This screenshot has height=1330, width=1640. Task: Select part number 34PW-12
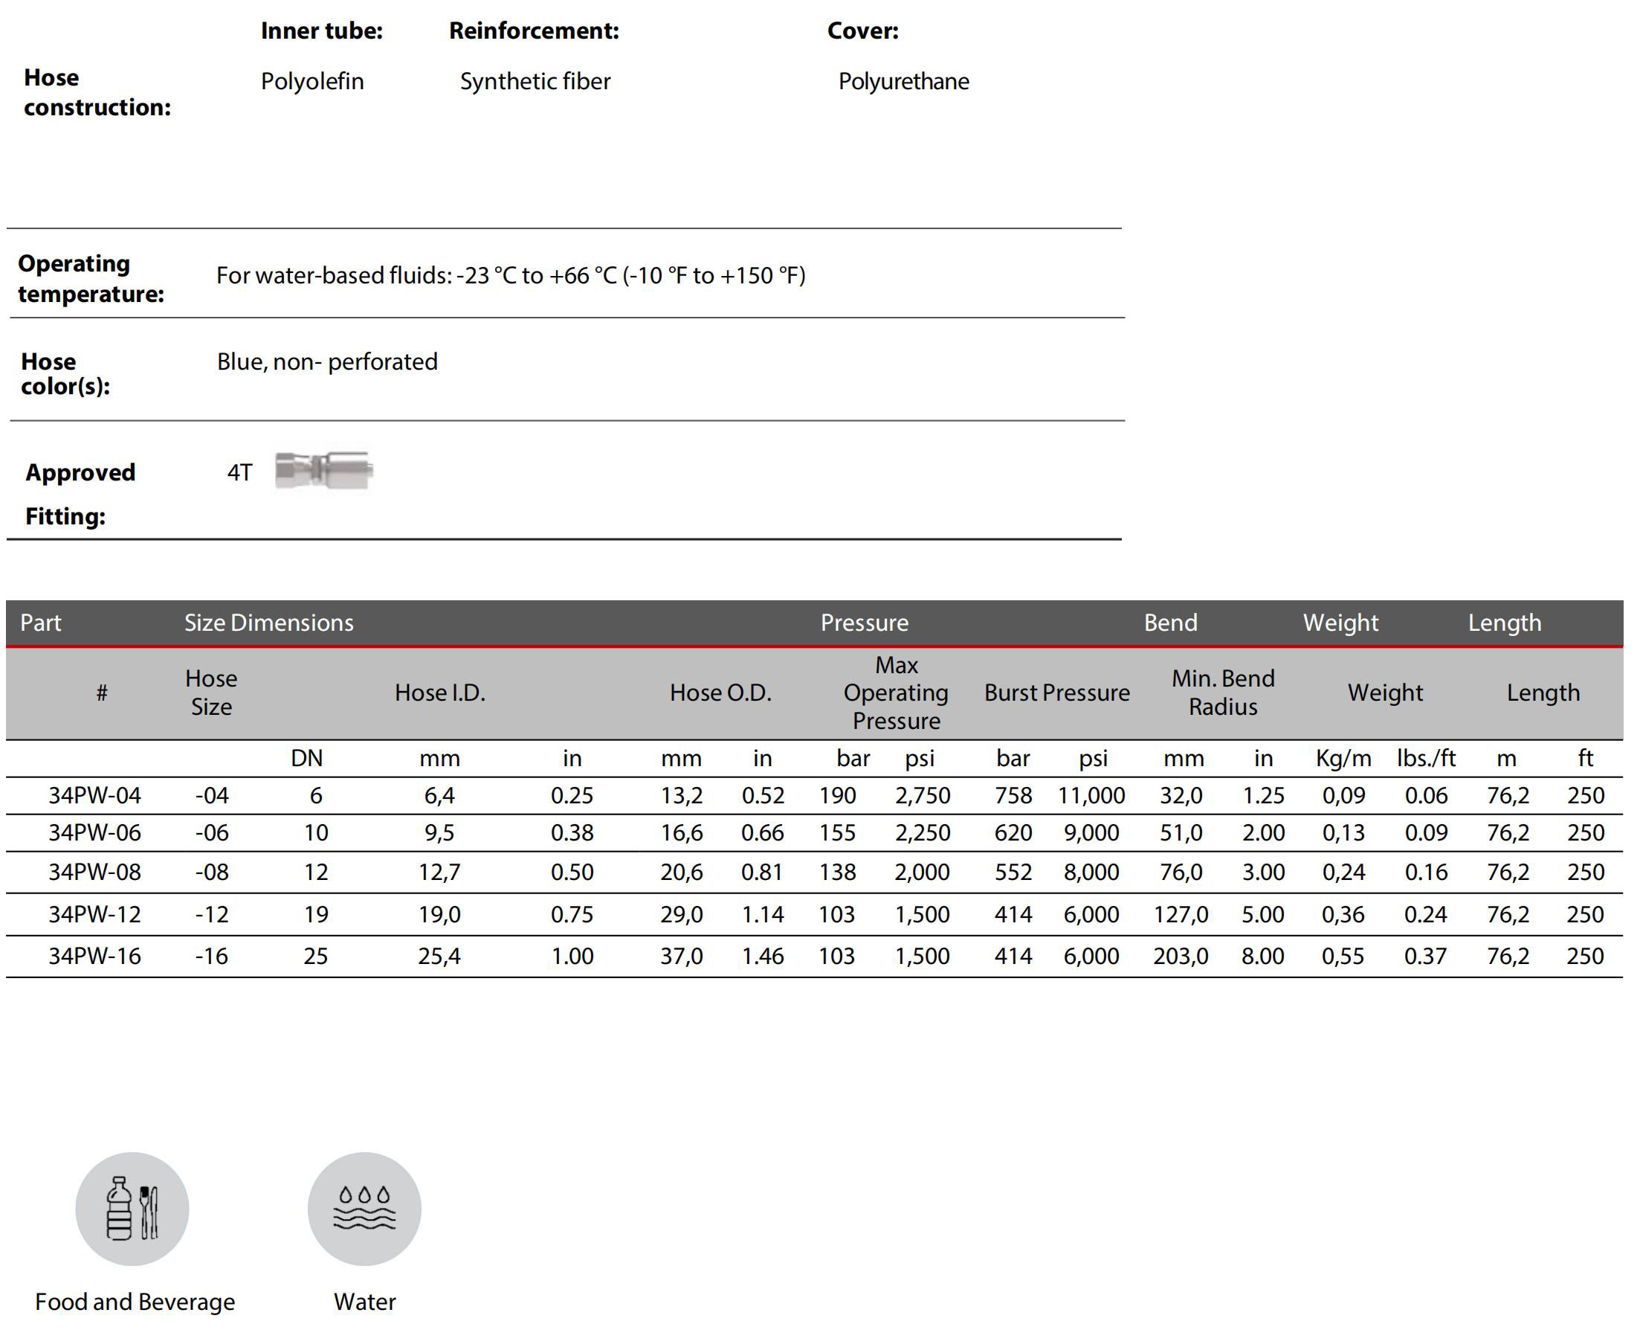click(x=94, y=914)
